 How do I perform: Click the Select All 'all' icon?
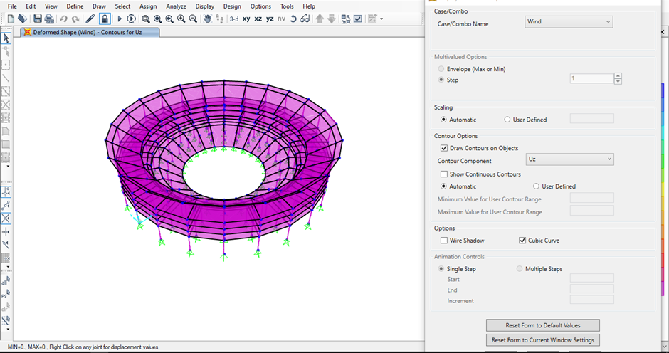point(6,280)
